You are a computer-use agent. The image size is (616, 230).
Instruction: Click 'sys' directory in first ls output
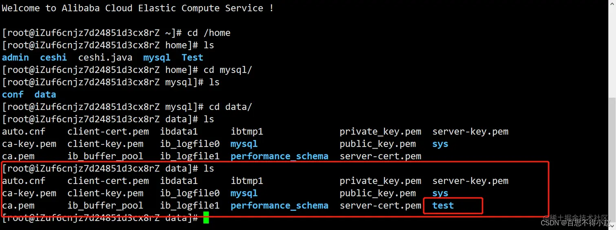click(x=440, y=144)
